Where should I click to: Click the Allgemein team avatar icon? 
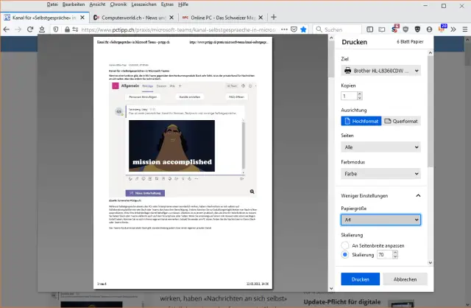pyautogui.click(x=115, y=86)
